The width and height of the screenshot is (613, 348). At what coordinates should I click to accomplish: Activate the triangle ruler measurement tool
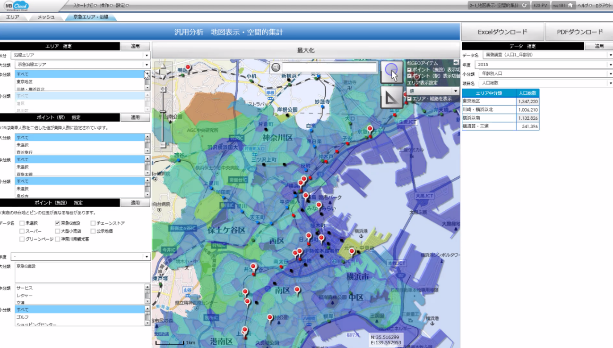tap(391, 97)
